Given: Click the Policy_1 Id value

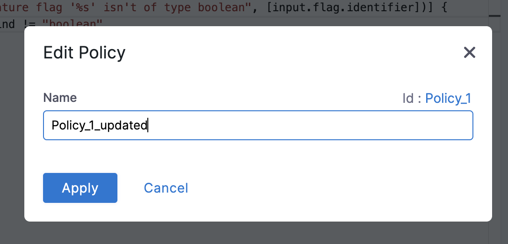Looking at the screenshot, I should [x=448, y=98].
